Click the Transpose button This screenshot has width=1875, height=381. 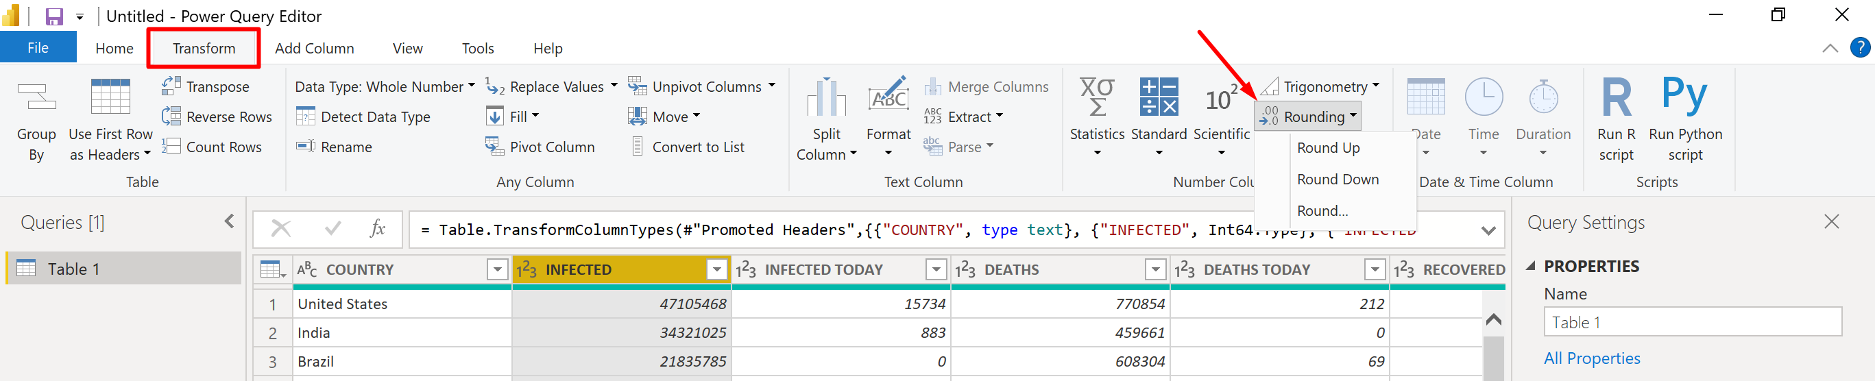pyautogui.click(x=205, y=86)
